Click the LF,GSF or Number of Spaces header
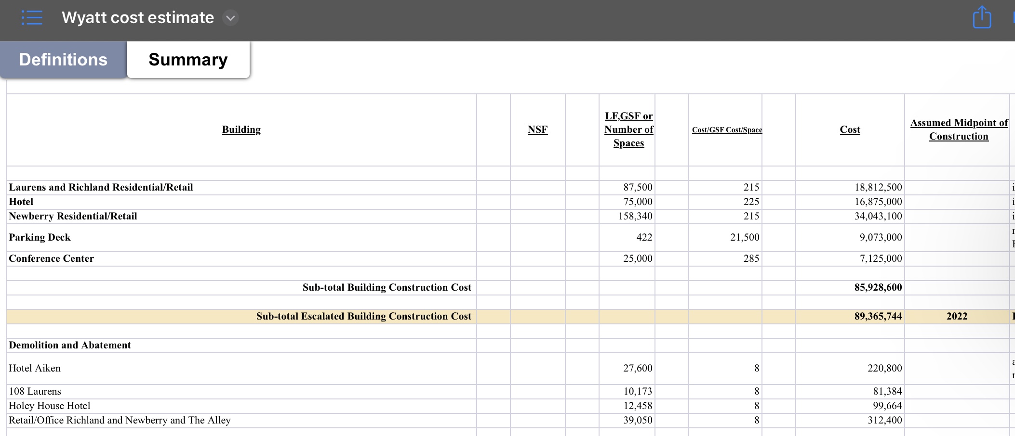Image resolution: width=1015 pixels, height=436 pixels. [x=628, y=129]
